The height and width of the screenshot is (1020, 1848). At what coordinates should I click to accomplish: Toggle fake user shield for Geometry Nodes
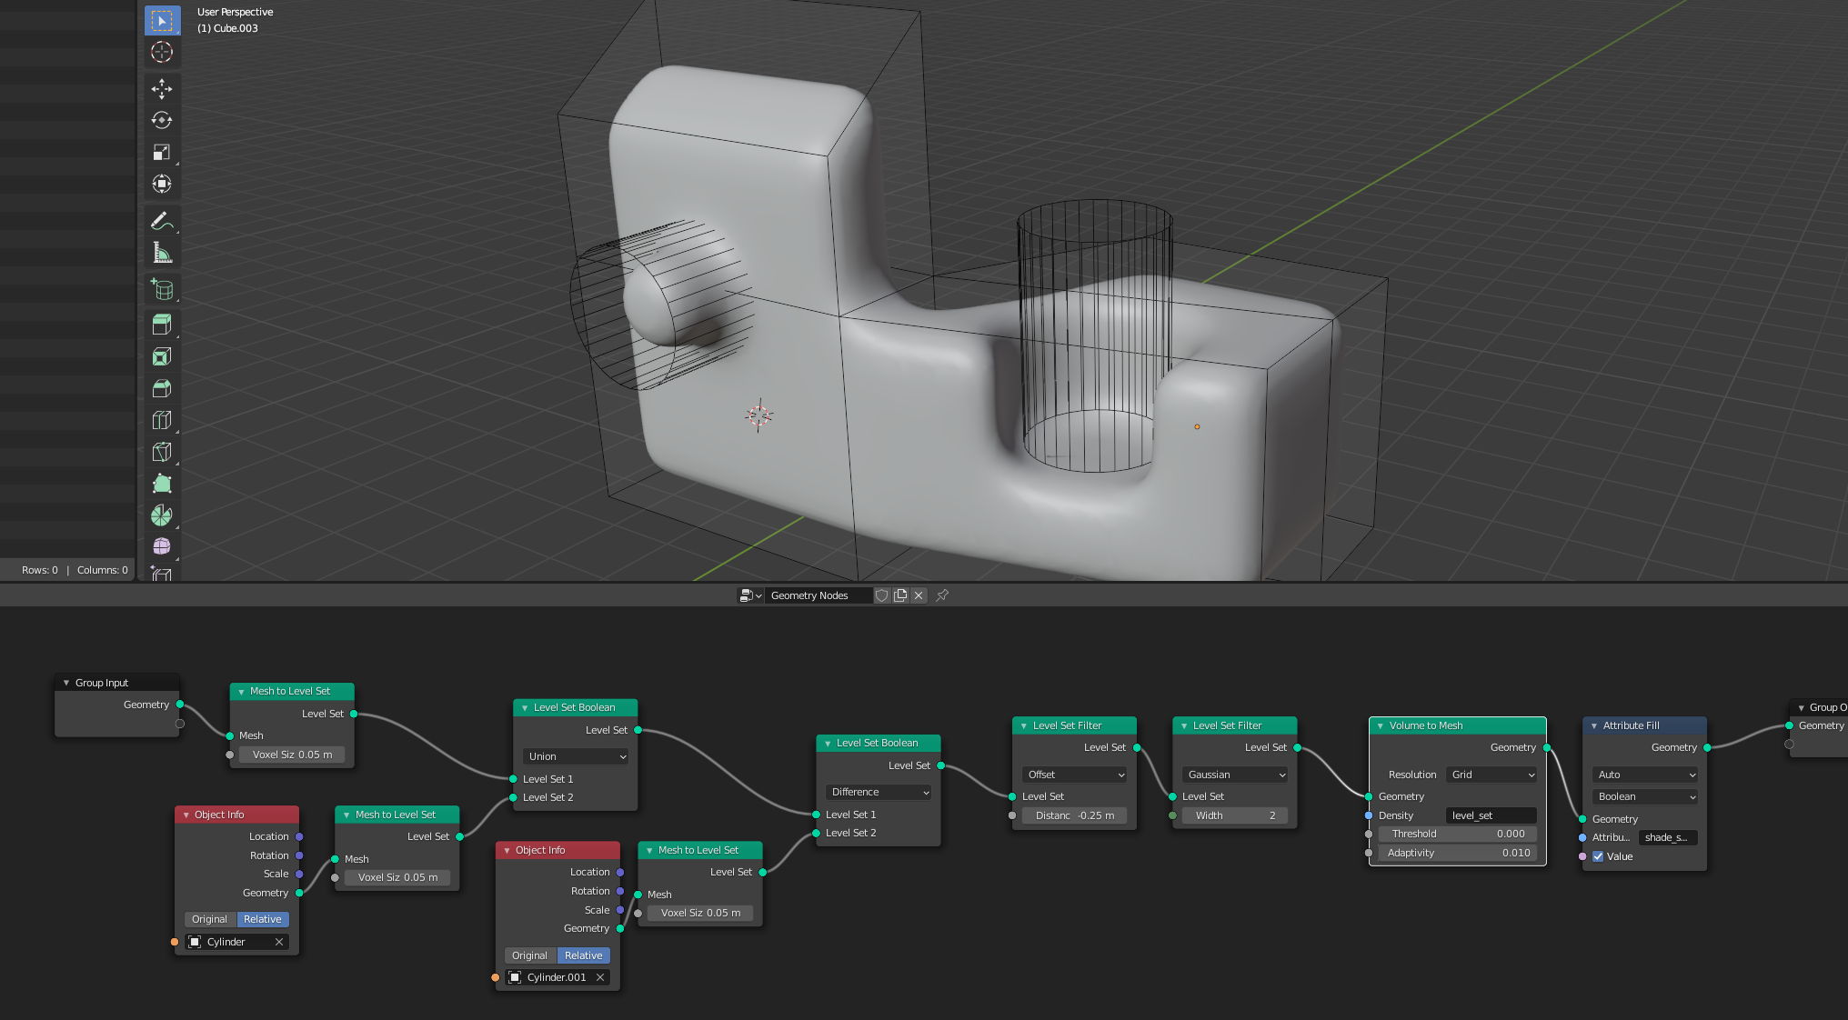(x=881, y=595)
